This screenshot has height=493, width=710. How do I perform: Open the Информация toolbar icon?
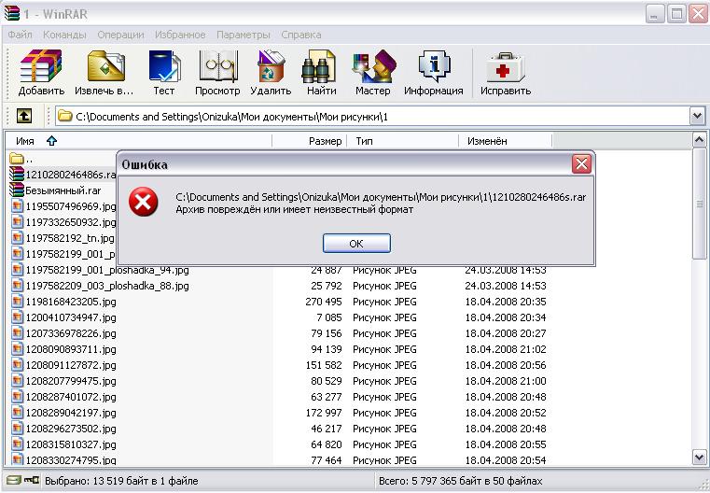point(434,66)
